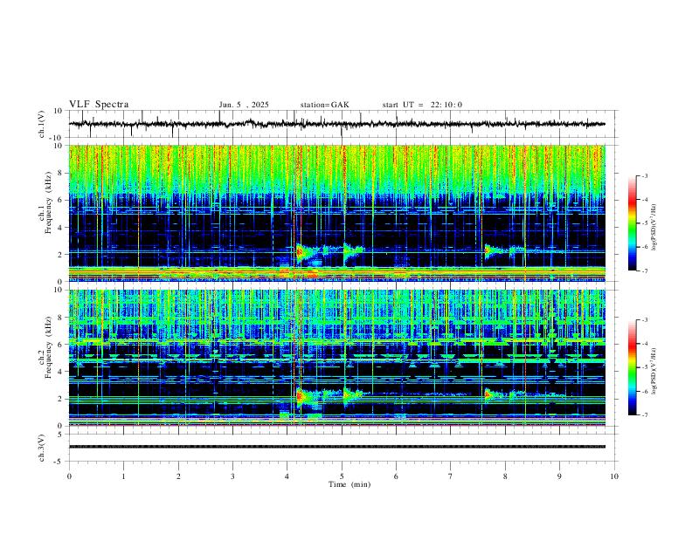This screenshot has width=692, height=534.
Task: Click the "3" tick on the Time axis
Action: click(232, 476)
